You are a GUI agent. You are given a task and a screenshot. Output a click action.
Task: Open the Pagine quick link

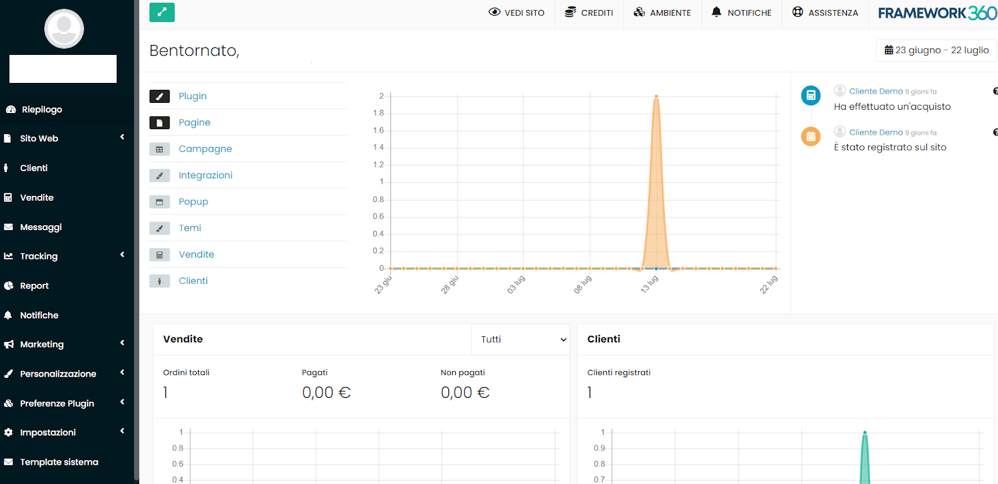click(195, 122)
